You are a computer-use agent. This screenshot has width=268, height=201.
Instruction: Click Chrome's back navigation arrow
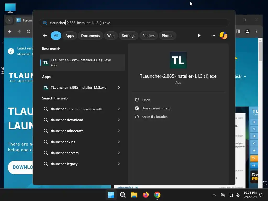click(x=10, y=31)
